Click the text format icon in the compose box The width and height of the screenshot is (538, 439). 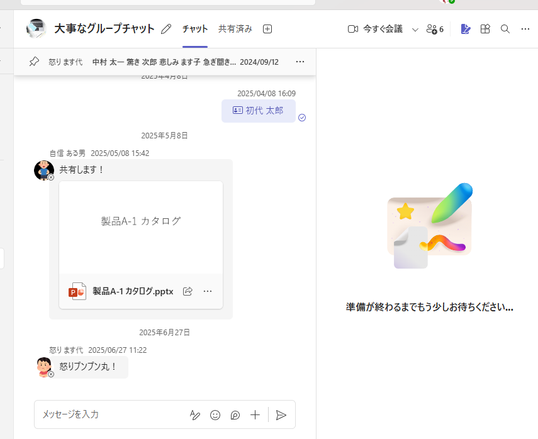(x=195, y=415)
